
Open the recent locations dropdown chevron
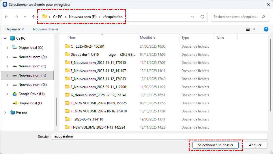[x=25, y=17]
